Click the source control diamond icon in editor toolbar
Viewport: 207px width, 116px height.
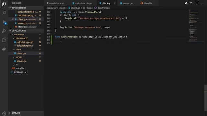(186, 3)
